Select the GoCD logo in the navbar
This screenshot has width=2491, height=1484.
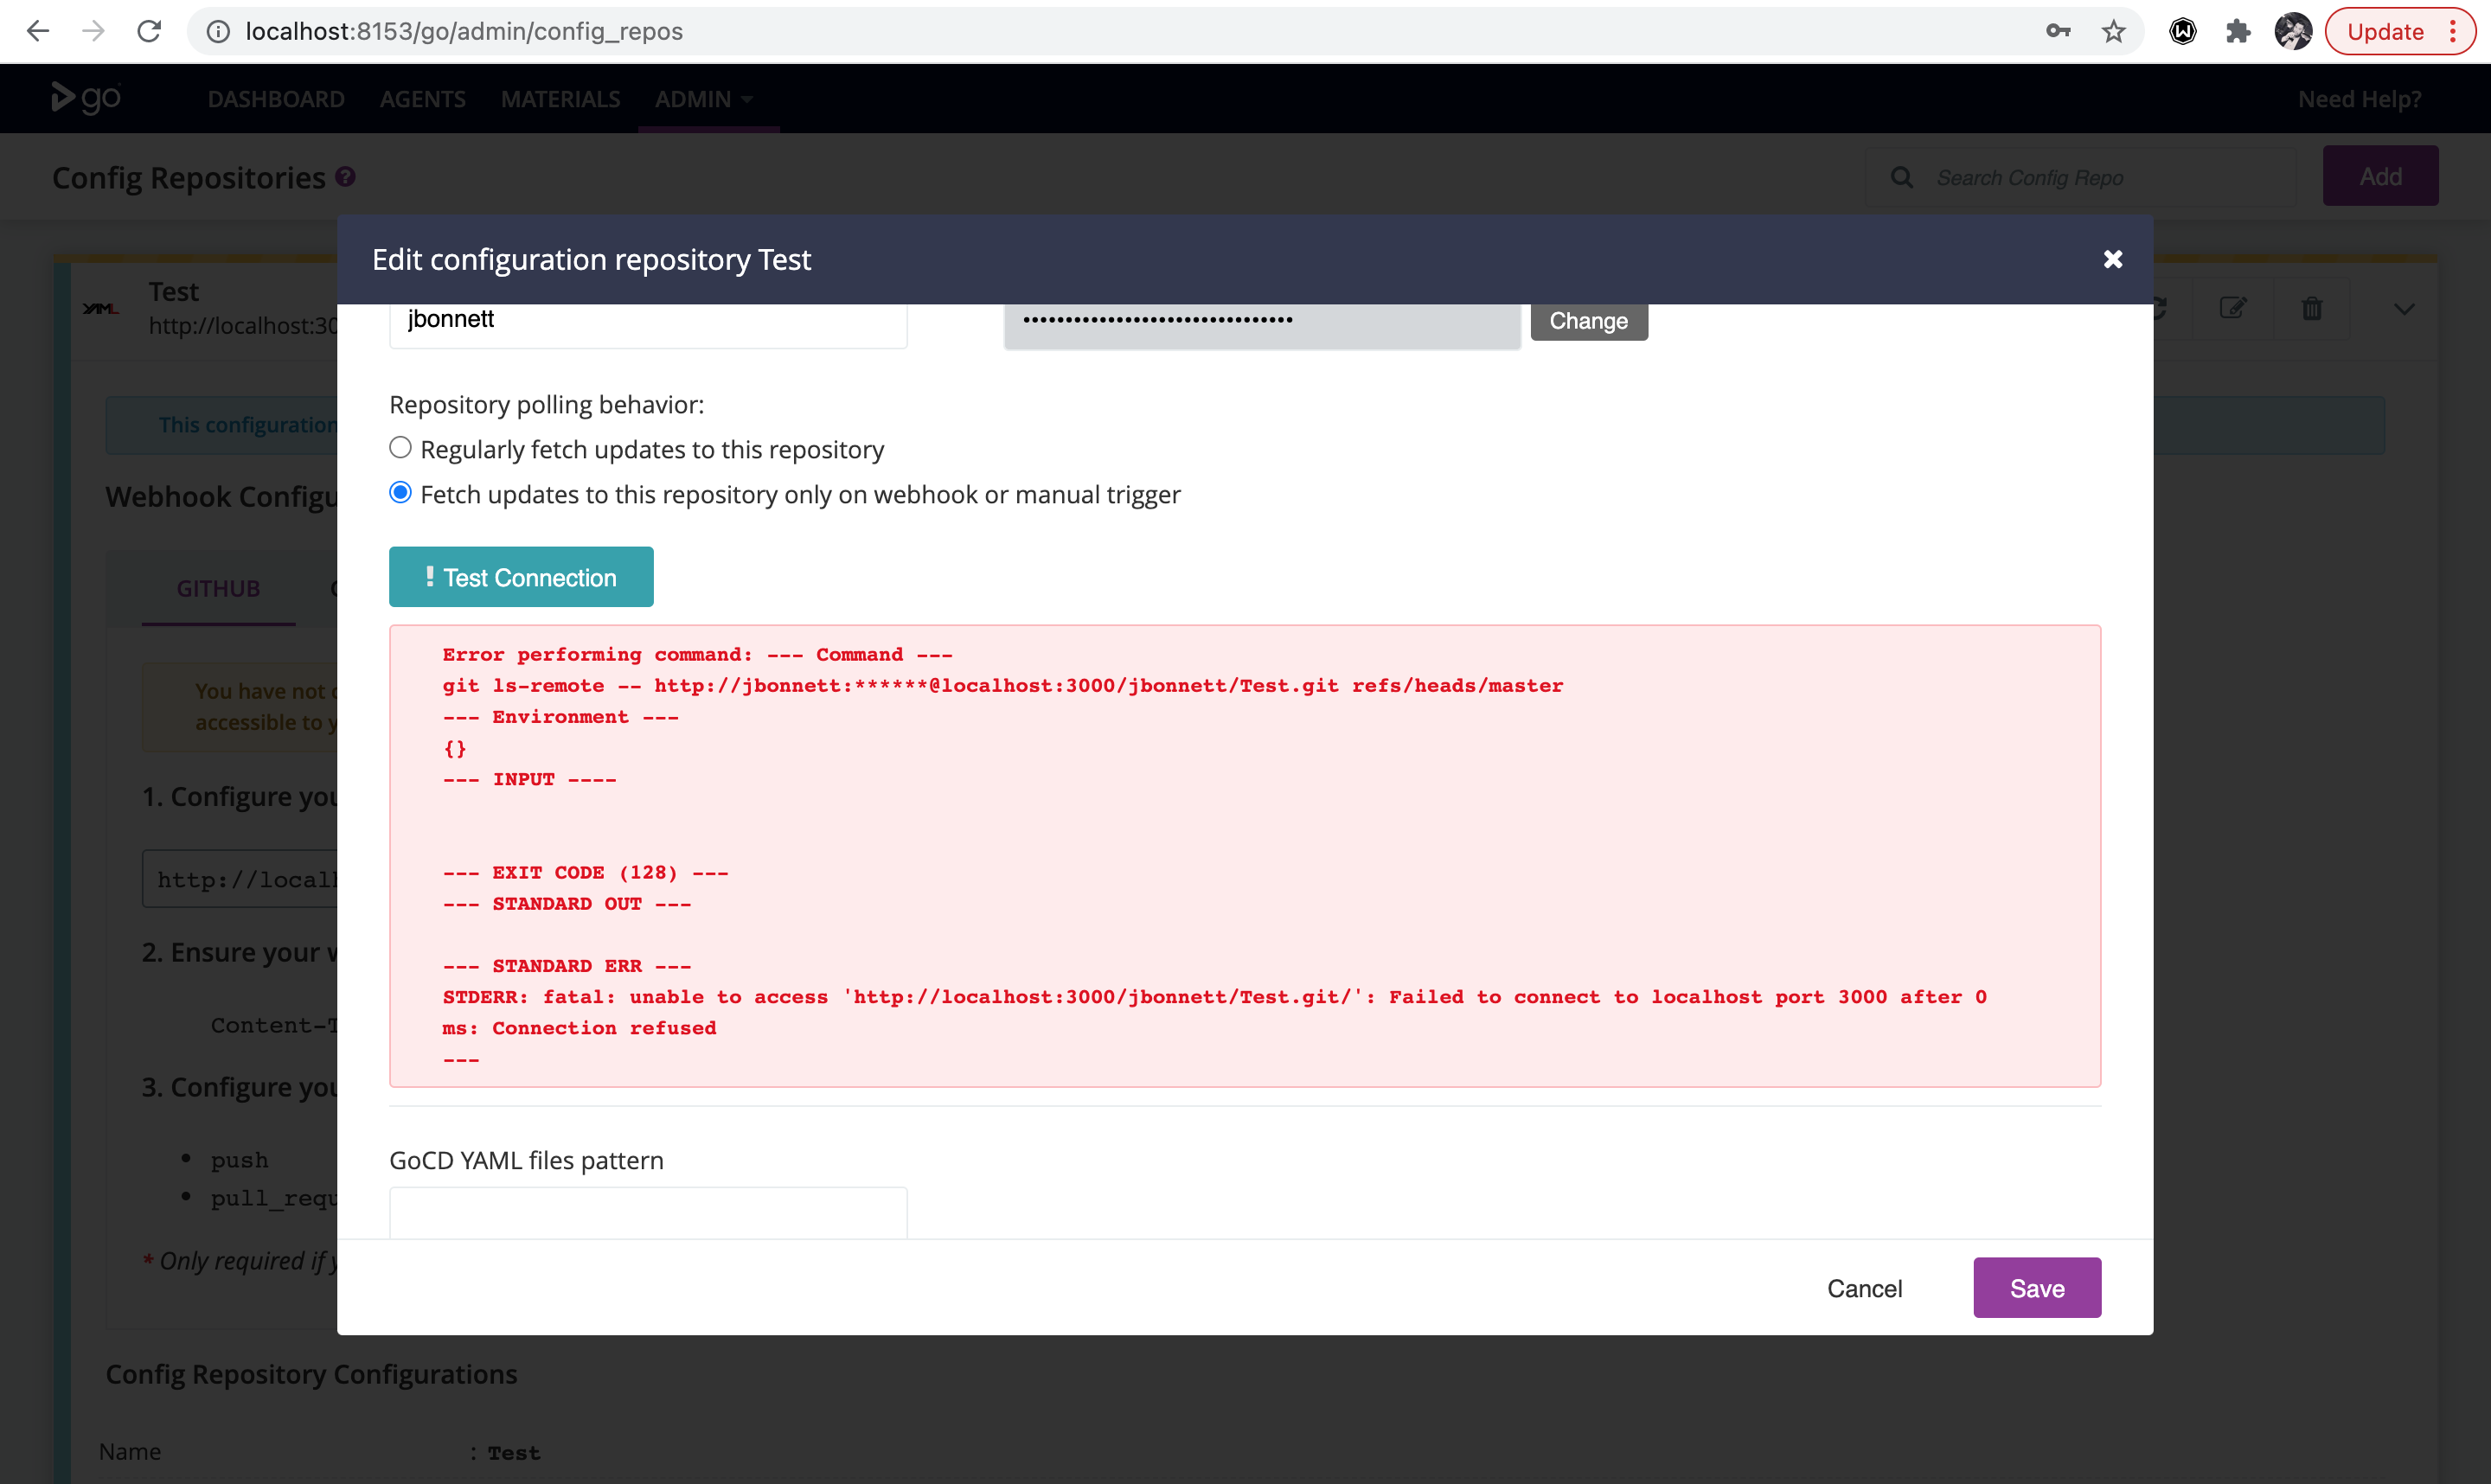click(x=86, y=97)
